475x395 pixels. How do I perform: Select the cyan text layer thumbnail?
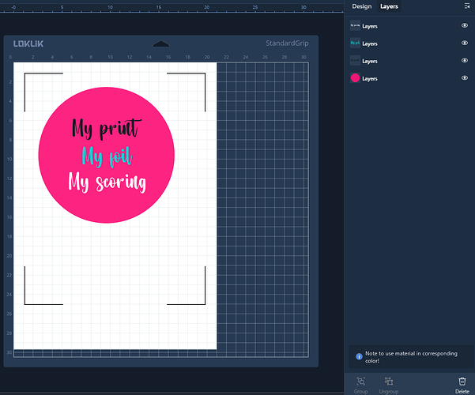click(355, 43)
